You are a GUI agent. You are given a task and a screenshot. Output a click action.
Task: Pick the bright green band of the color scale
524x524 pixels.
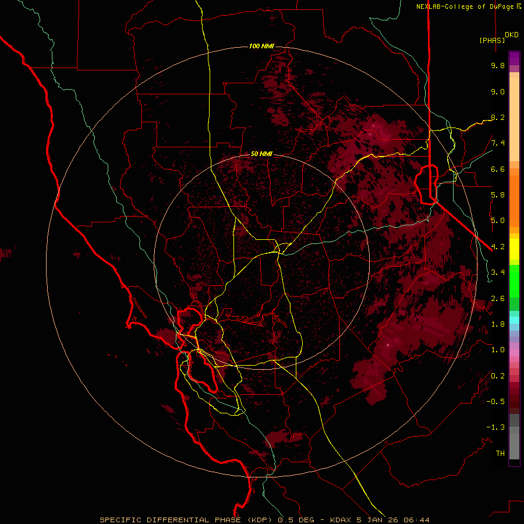click(x=514, y=281)
